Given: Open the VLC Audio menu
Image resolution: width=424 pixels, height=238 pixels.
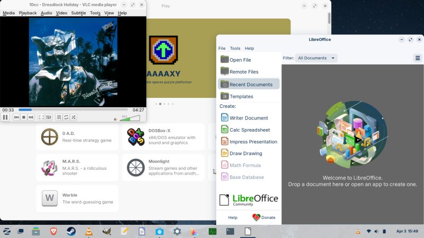Looking at the screenshot, I should click(x=46, y=13).
